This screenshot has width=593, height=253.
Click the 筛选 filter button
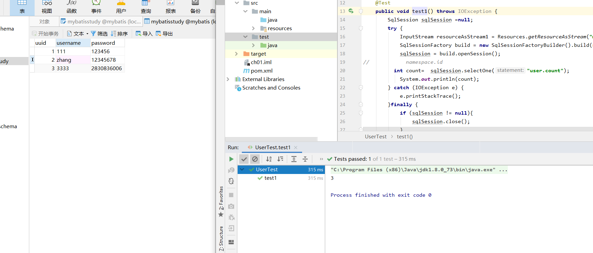[x=99, y=34]
